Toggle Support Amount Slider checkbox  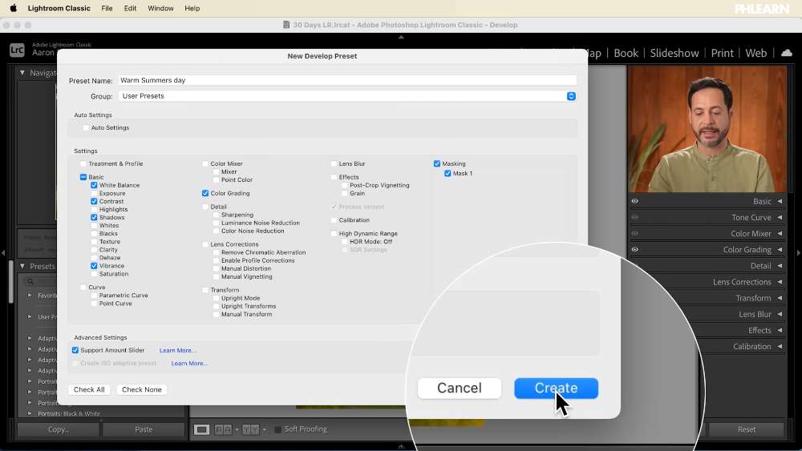(x=75, y=350)
